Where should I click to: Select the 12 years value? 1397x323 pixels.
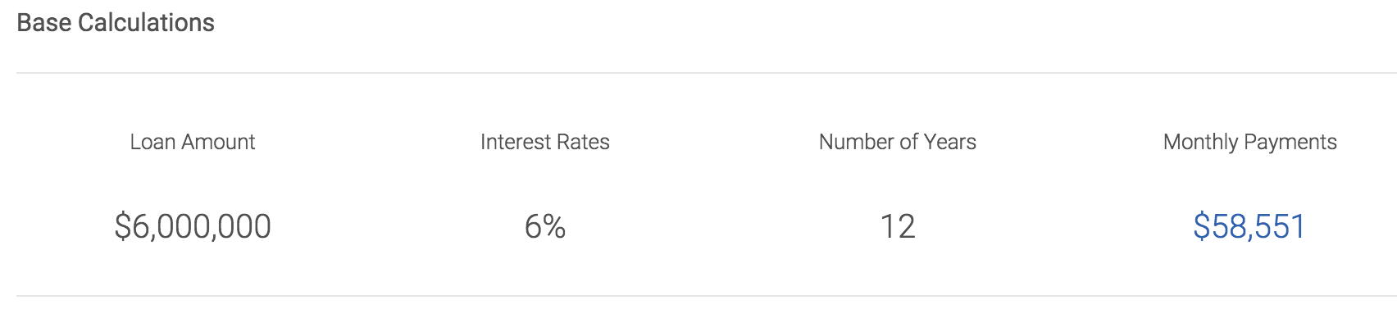click(x=898, y=226)
